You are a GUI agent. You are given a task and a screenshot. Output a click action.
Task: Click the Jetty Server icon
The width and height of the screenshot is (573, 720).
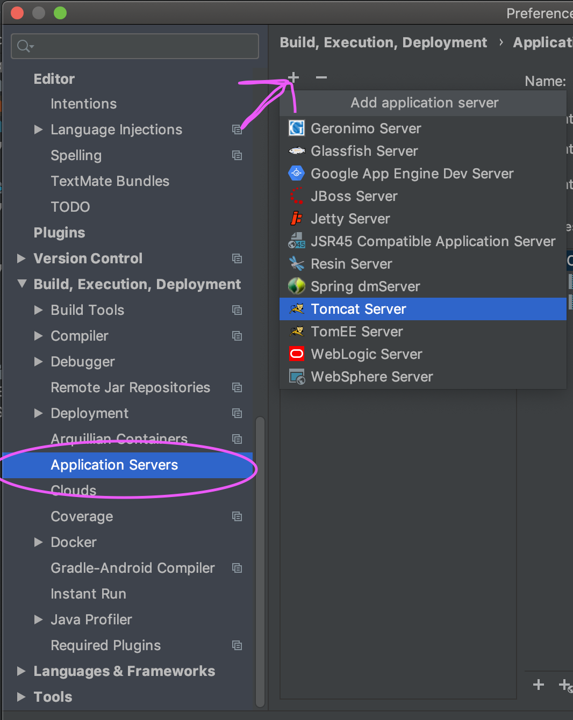coord(297,219)
